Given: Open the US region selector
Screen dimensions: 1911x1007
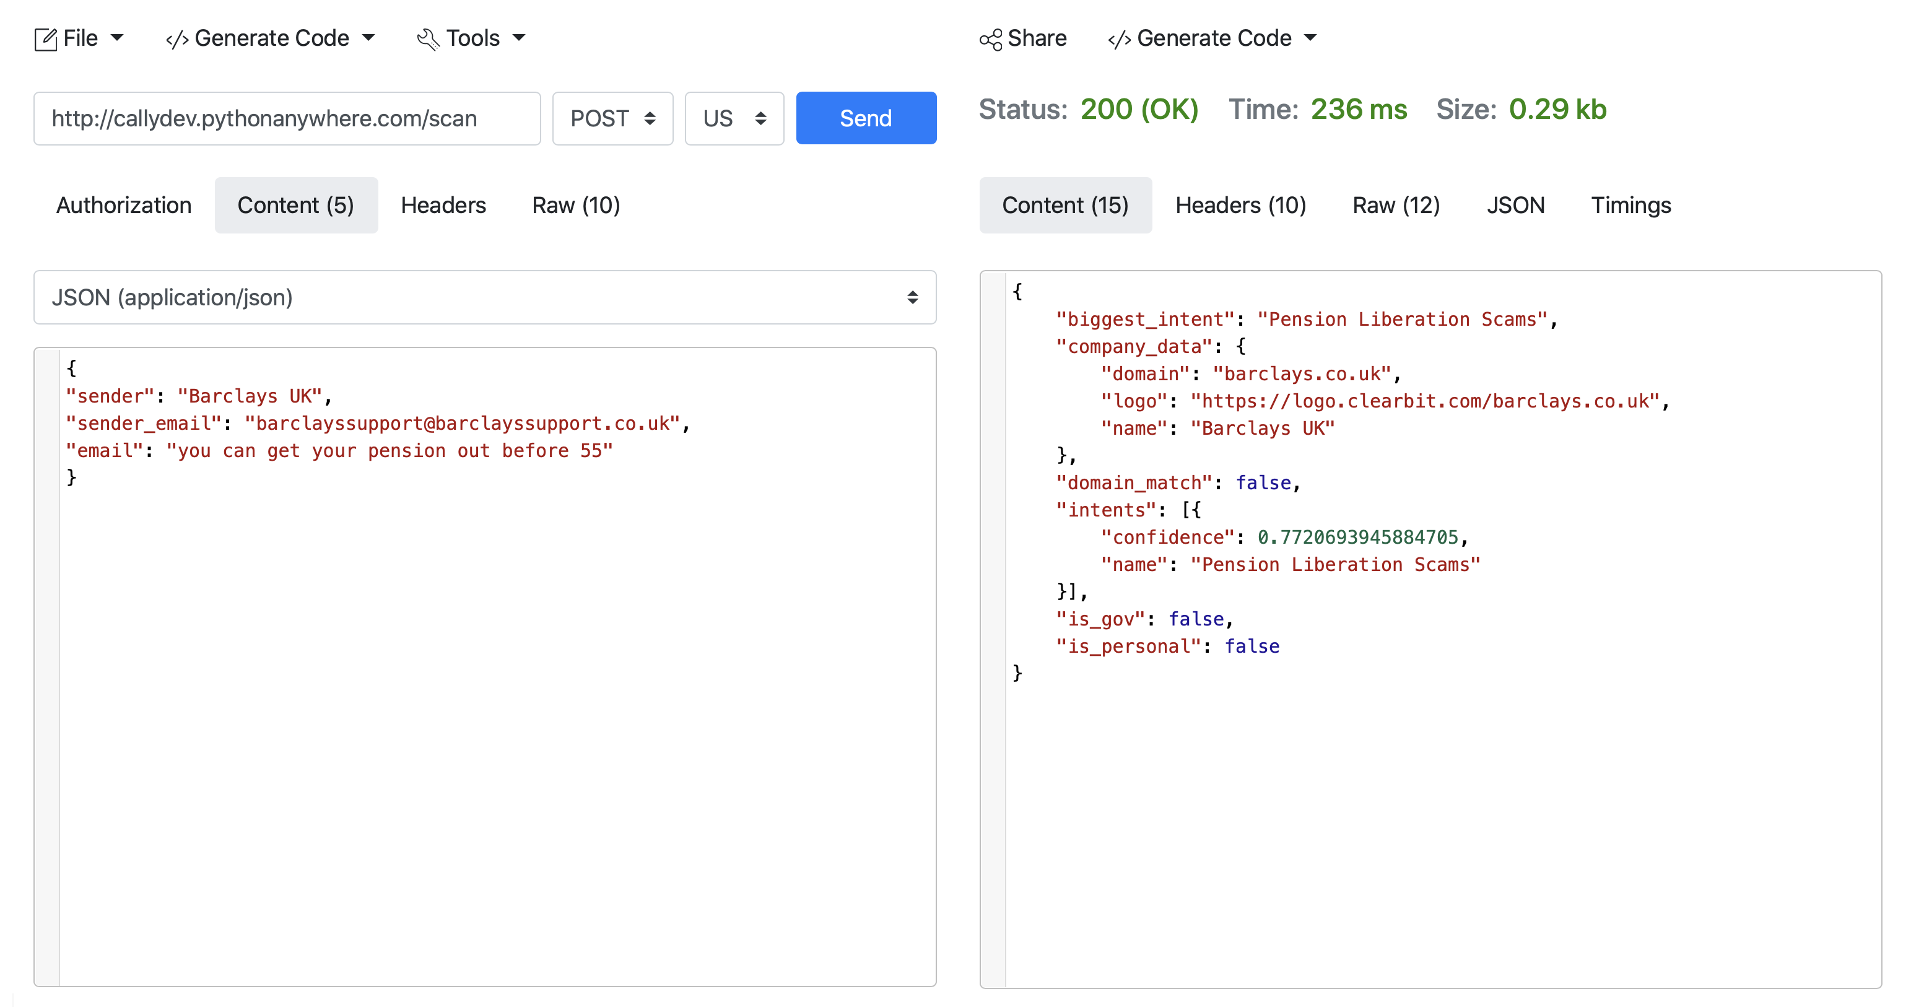Looking at the screenshot, I should [x=733, y=118].
